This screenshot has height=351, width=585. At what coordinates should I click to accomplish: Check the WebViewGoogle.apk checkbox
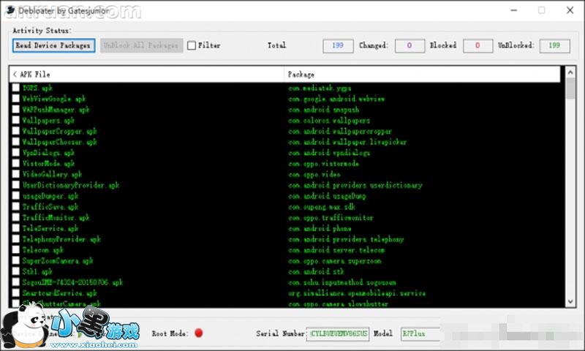(16, 99)
